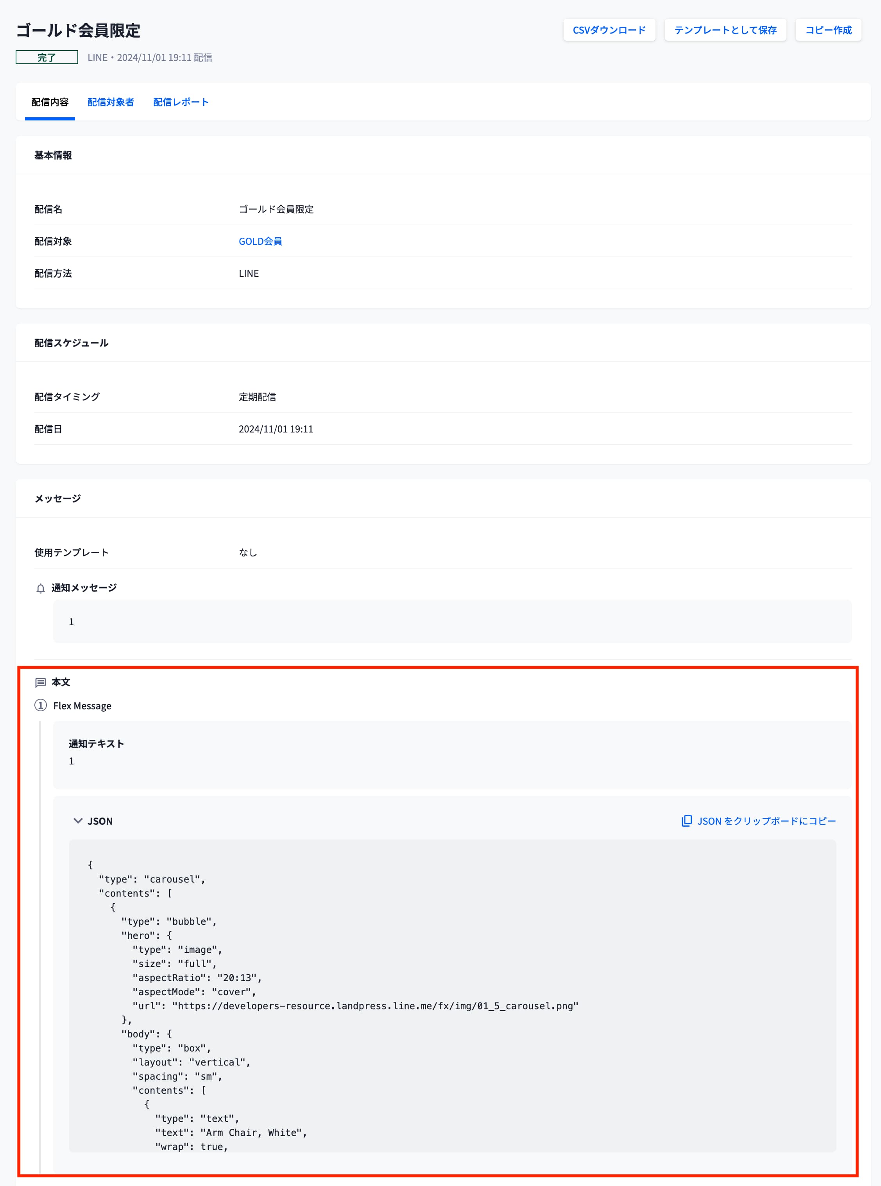Click the Flex Message label
The height and width of the screenshot is (1186, 881).
click(x=82, y=706)
